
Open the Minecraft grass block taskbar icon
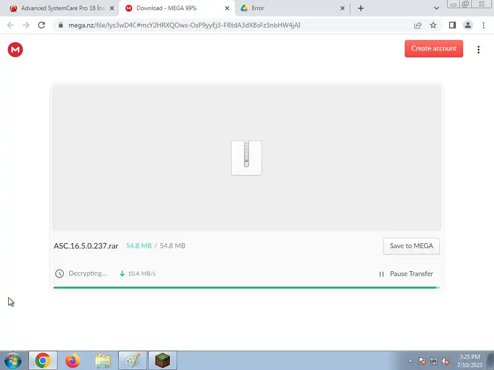pyautogui.click(x=163, y=360)
